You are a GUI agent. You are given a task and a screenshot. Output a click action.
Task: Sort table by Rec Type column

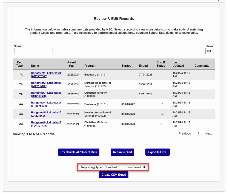point(19,64)
